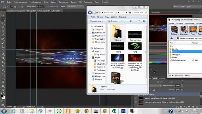Toggle lock position on layer
The image size is (202, 114).
(151, 90)
